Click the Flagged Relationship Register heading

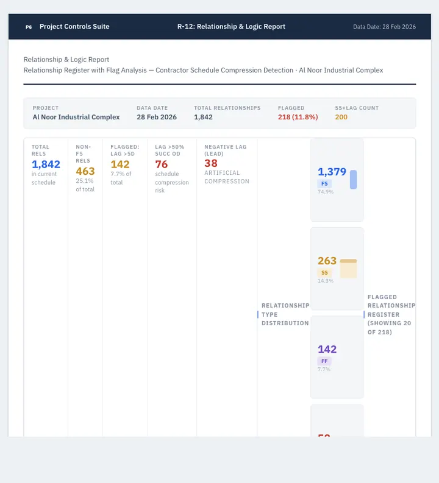(x=391, y=314)
